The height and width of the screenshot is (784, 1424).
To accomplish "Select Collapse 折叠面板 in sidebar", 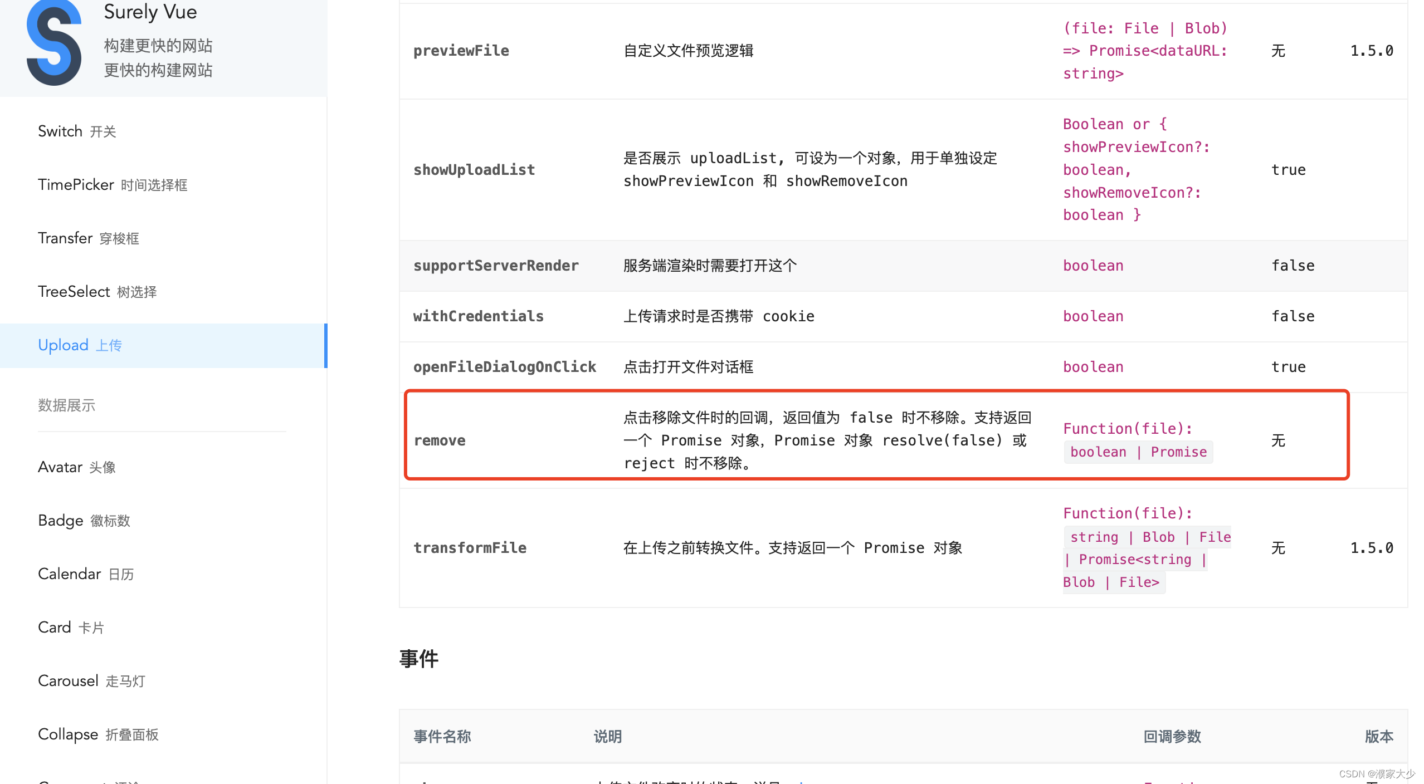I will [98, 734].
